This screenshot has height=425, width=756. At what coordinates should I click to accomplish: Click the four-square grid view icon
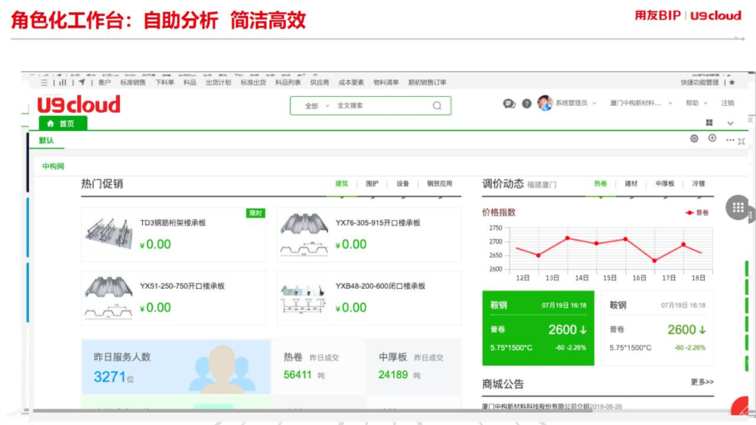(x=709, y=123)
